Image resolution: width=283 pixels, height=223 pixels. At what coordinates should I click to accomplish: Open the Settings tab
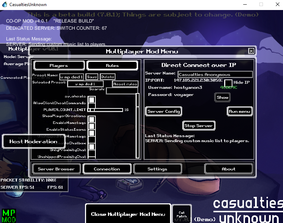click(157, 169)
